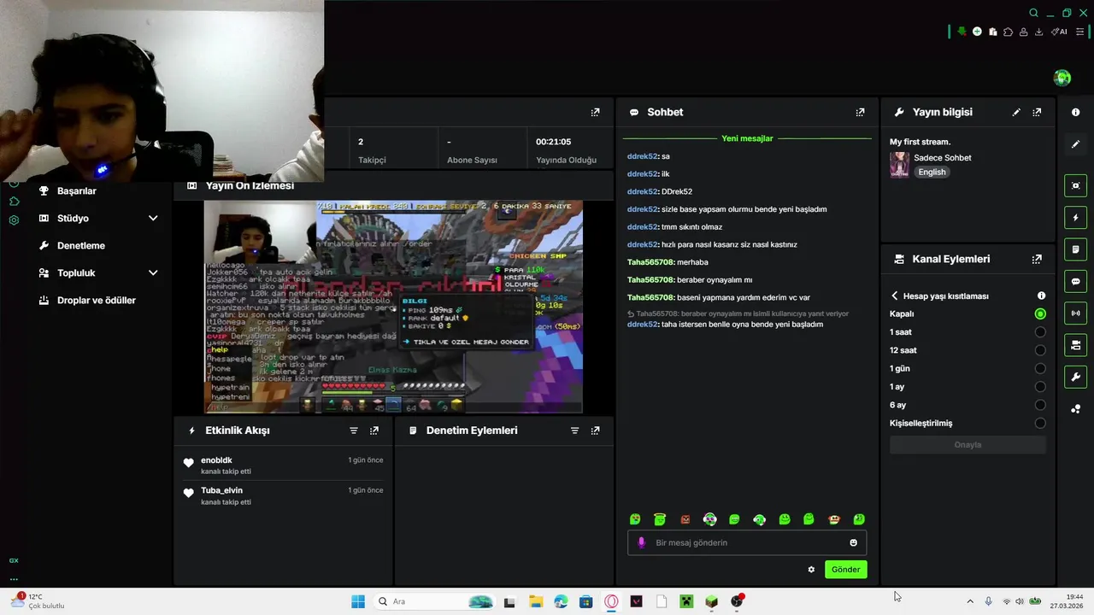Viewport: 1094px width, 615px height.
Task: Open browser downloads arrow icon
Action: [x=1038, y=32]
